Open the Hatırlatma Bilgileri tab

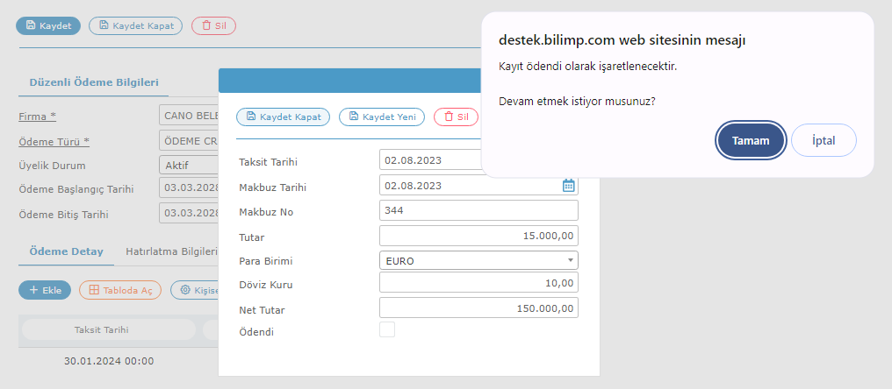pos(171,251)
